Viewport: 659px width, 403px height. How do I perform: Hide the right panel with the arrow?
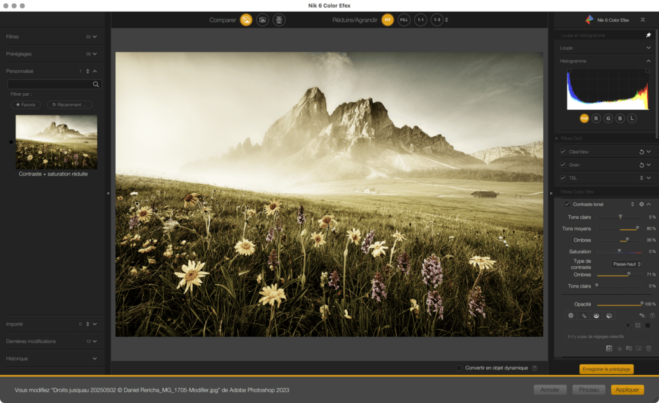tap(551, 193)
